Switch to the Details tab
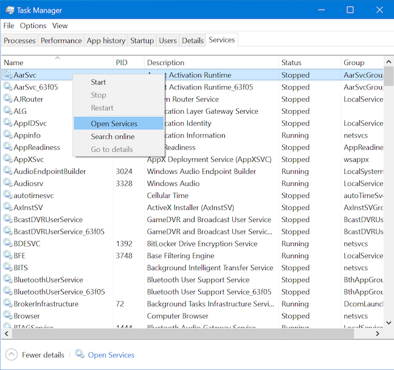The width and height of the screenshot is (394, 370). coord(193,41)
